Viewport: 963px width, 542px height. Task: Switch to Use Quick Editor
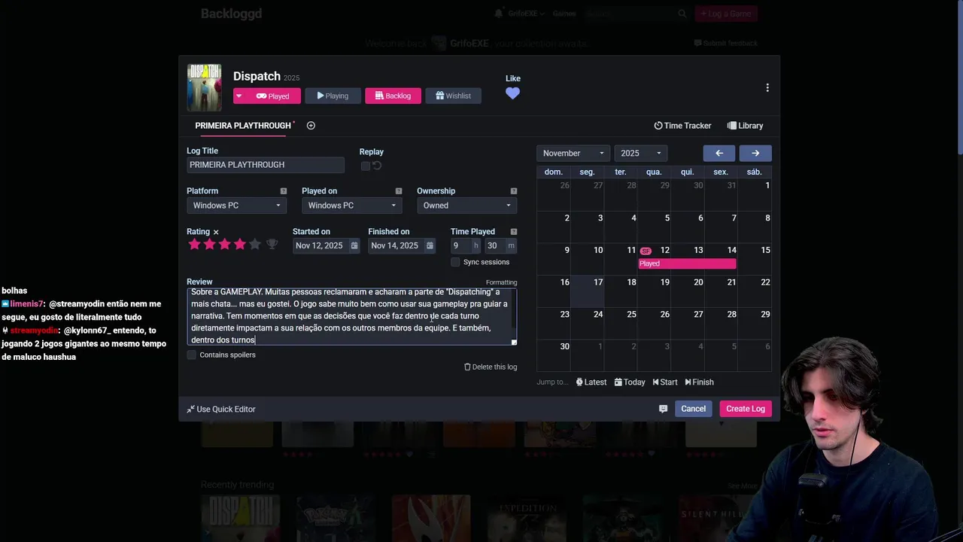(221, 409)
